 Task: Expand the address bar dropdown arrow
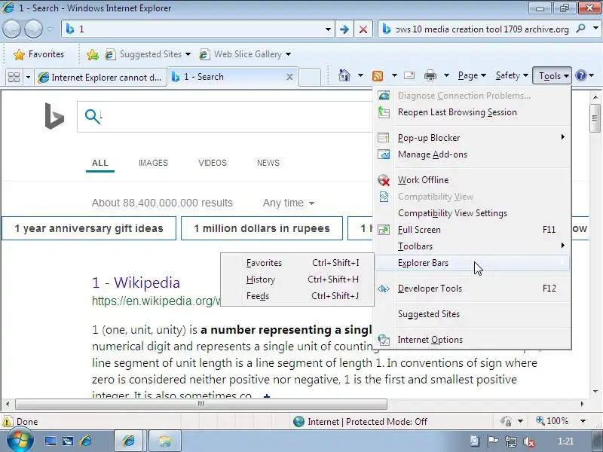328,29
